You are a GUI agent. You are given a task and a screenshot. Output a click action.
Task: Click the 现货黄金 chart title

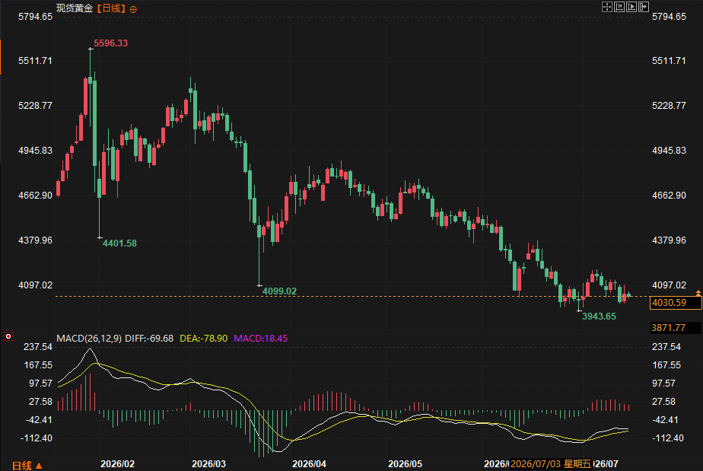point(75,8)
